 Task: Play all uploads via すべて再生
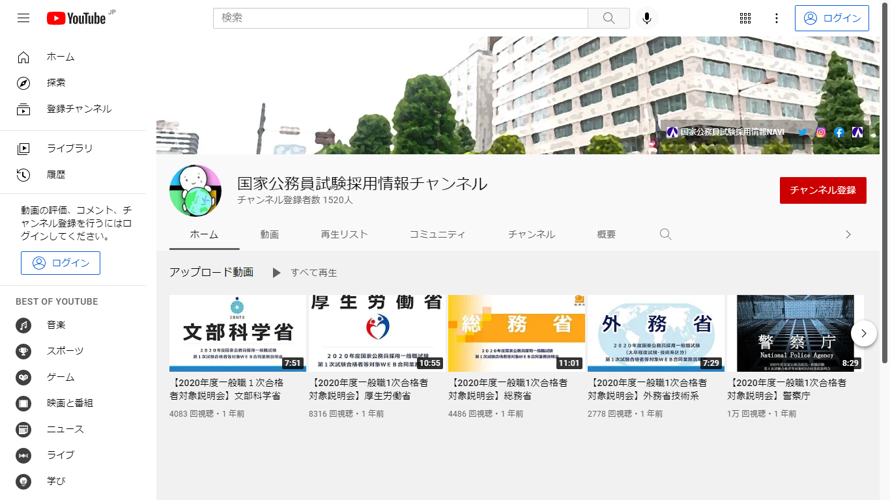[x=305, y=273]
